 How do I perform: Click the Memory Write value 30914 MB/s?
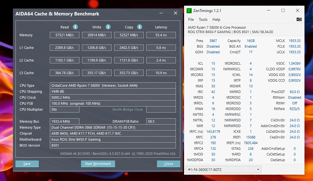coord(97,35)
